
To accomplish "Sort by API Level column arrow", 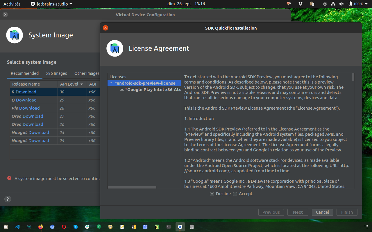I will (82, 84).
